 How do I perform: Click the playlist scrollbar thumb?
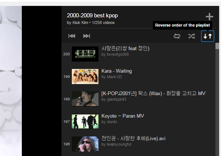point(217,46)
